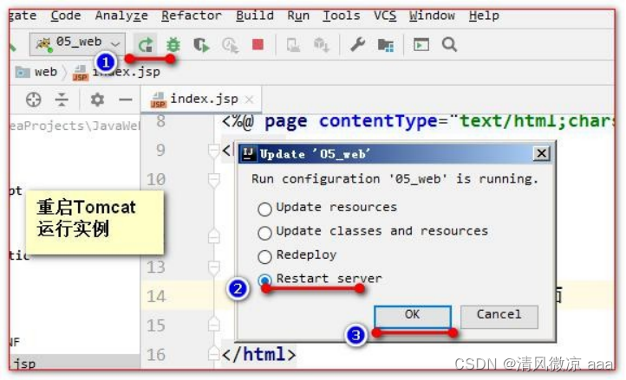Open the Run menu
Viewport: 626px width, 380px height.
tap(298, 16)
